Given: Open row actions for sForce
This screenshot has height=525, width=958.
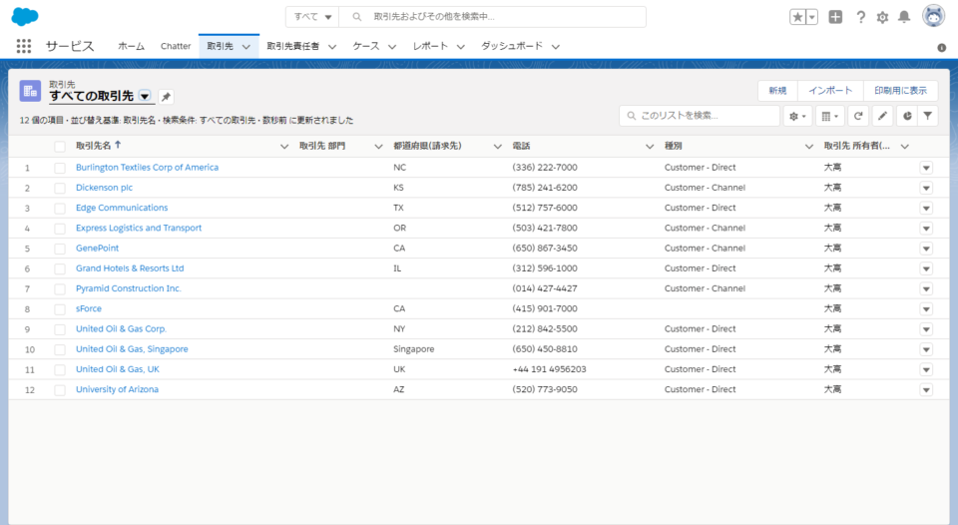Looking at the screenshot, I should click(x=926, y=308).
